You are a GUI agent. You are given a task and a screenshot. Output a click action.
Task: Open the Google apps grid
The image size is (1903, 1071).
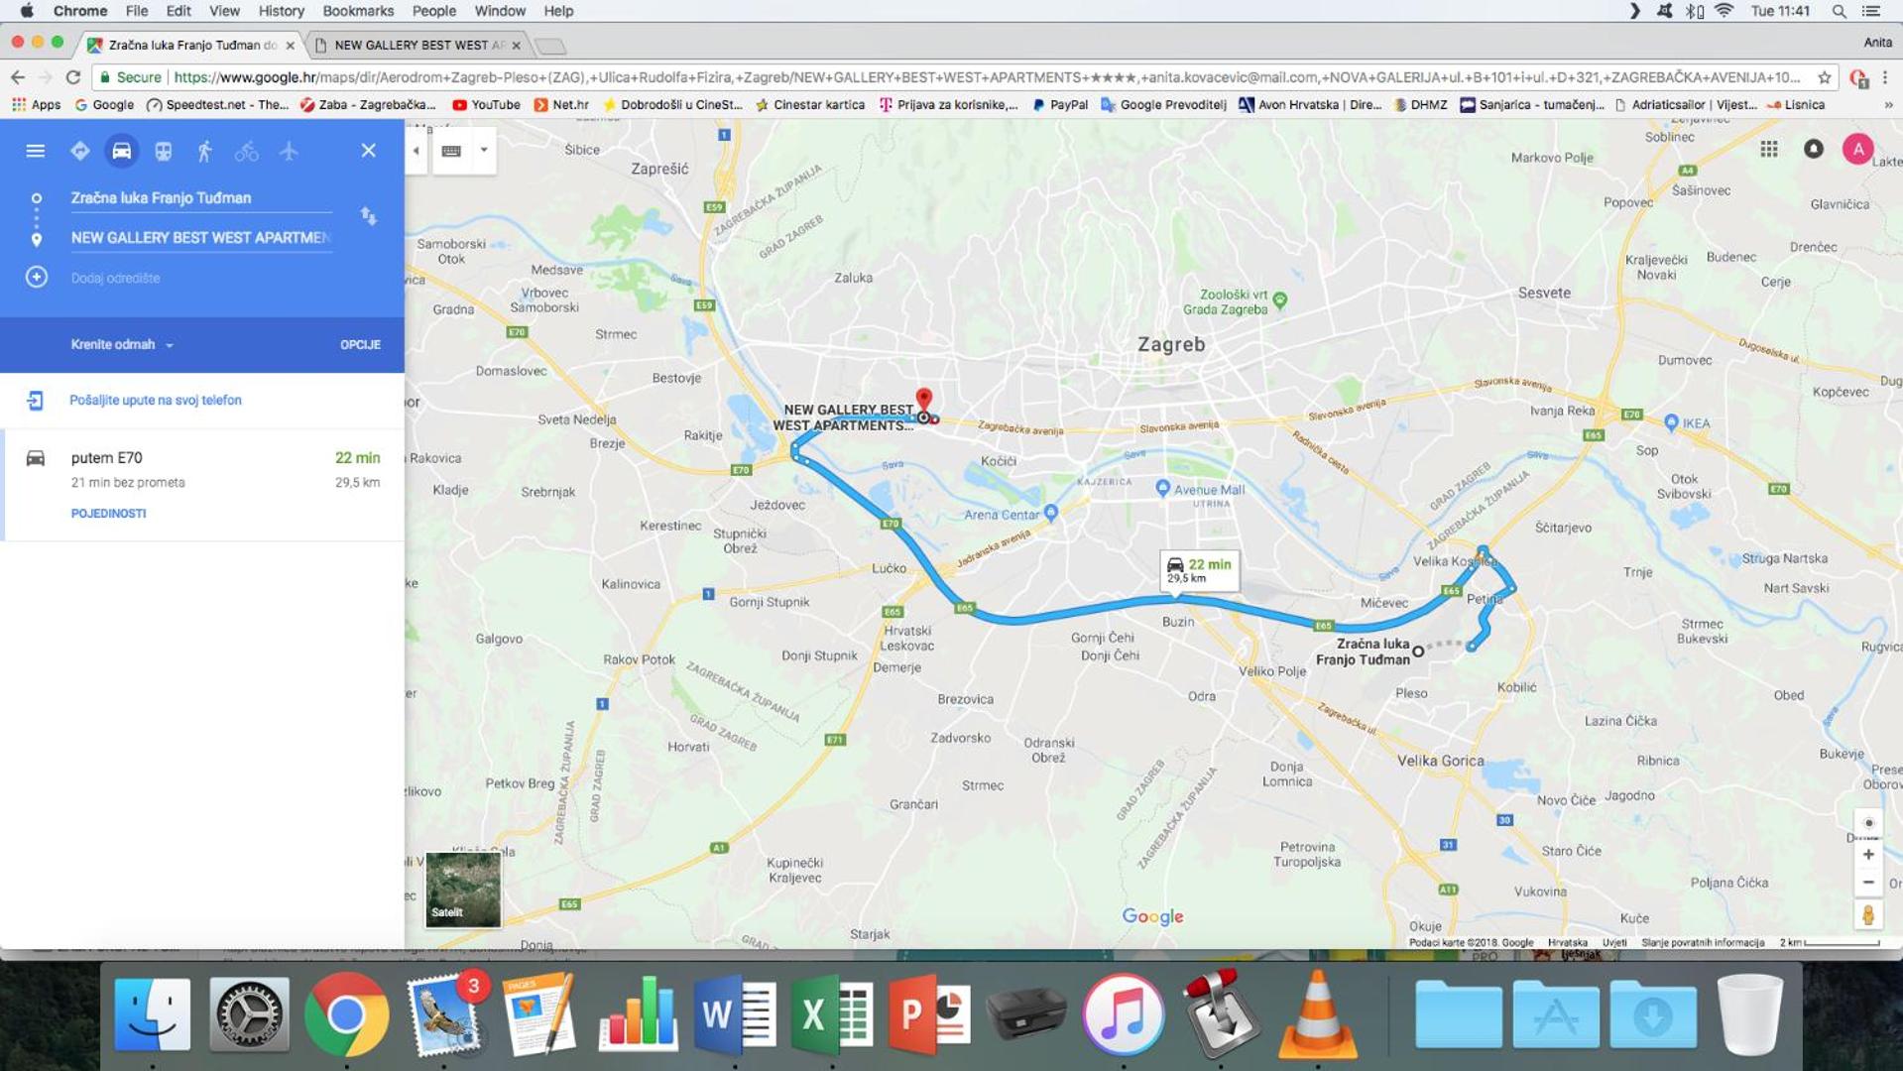point(1768,150)
